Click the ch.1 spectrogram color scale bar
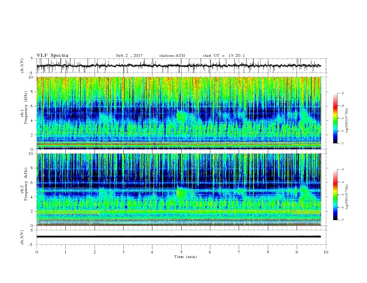The height and width of the screenshot is (283, 367). click(x=335, y=118)
